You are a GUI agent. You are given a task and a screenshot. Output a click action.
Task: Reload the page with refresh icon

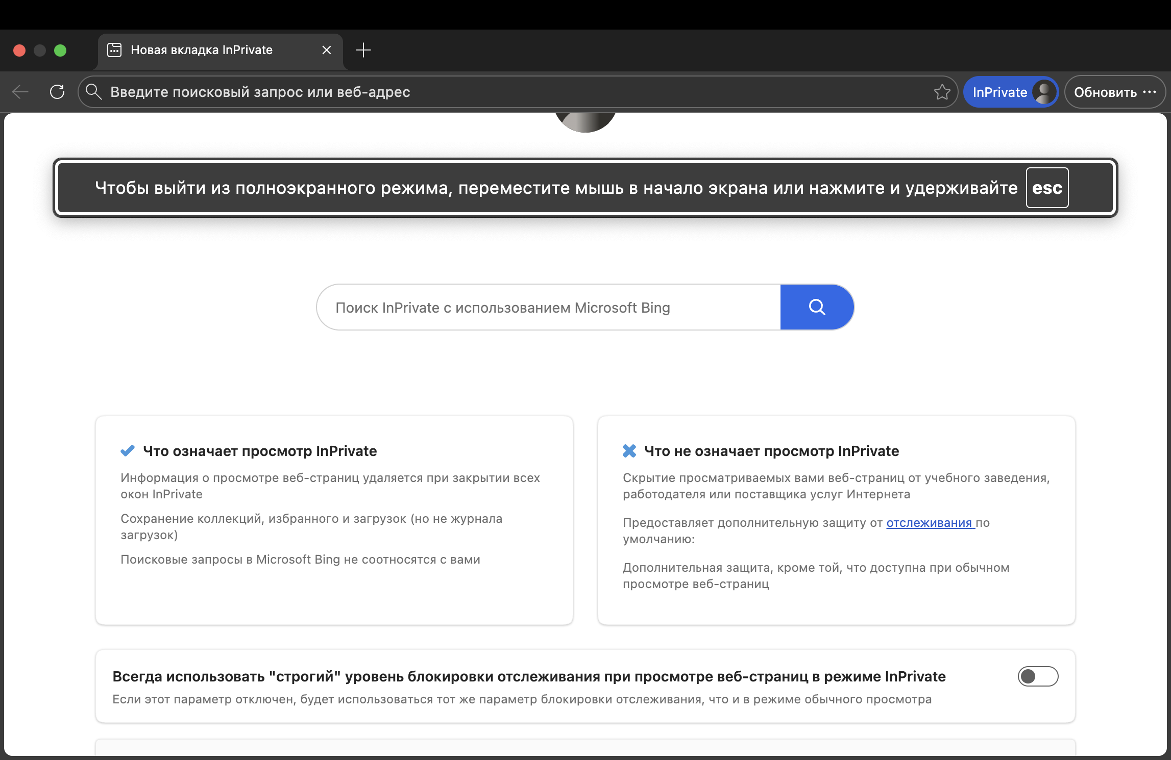tap(57, 92)
